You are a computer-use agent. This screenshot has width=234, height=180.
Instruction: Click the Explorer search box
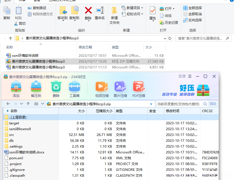pyautogui.click(x=203, y=38)
